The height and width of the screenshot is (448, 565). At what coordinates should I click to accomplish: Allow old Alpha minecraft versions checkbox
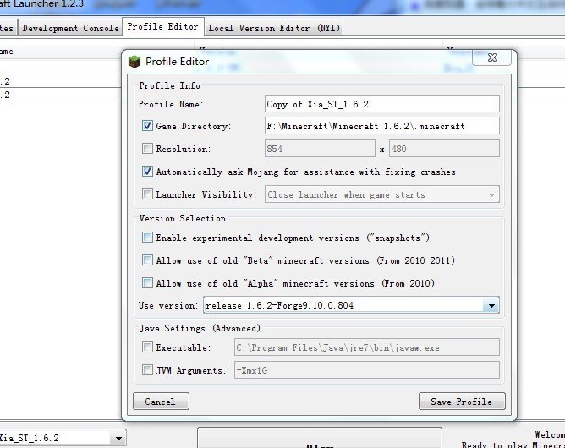click(148, 283)
